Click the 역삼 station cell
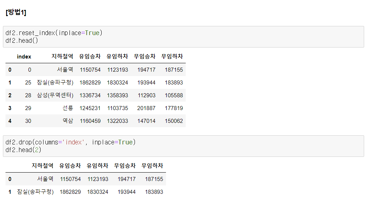The image size is (370, 200). click(x=68, y=121)
